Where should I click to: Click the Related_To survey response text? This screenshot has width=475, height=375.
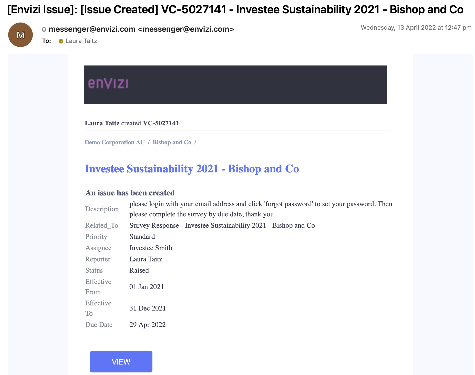tap(222, 225)
